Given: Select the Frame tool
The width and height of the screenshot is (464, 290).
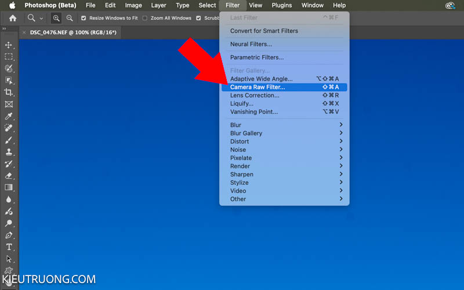Looking at the screenshot, I should point(9,104).
